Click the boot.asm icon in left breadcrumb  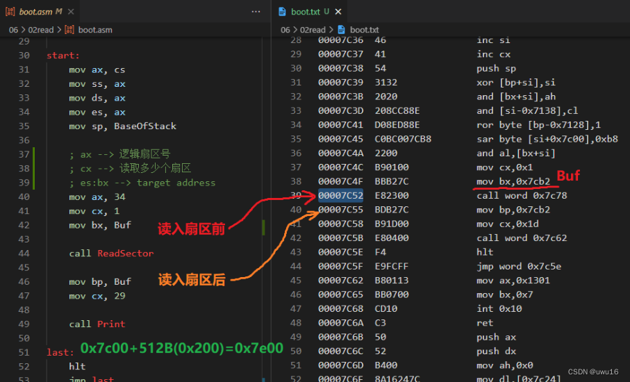[69, 30]
